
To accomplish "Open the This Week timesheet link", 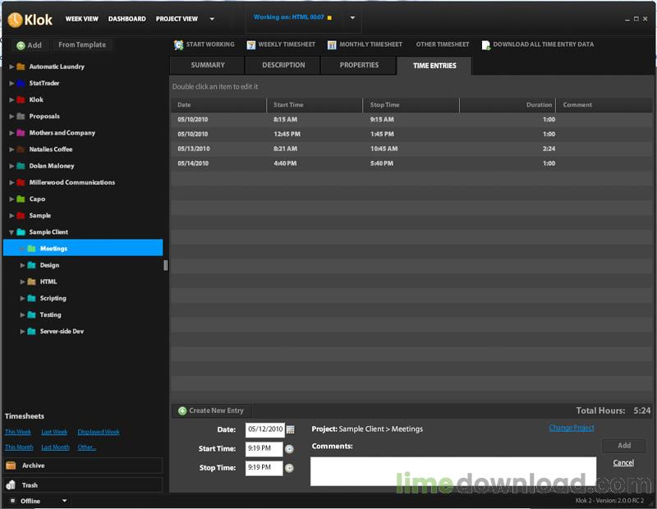I will click(18, 432).
